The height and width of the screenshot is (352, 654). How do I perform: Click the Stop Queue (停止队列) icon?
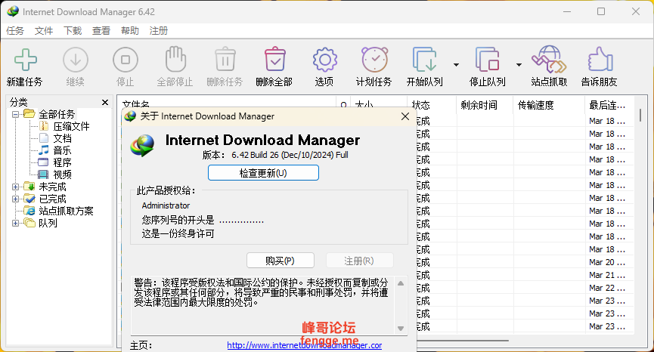(x=487, y=60)
